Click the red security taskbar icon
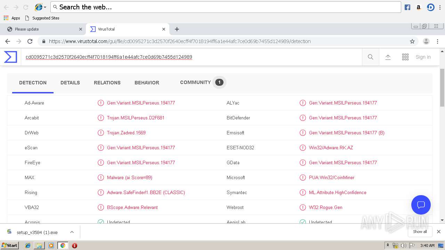 click(74, 245)
